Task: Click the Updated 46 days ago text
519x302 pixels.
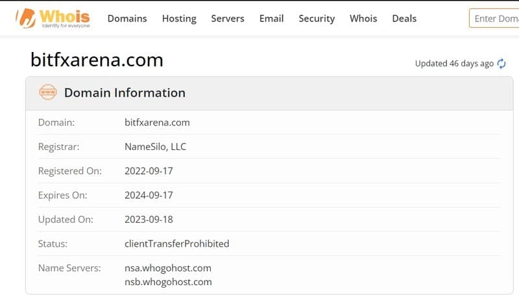Action: pyautogui.click(x=454, y=63)
